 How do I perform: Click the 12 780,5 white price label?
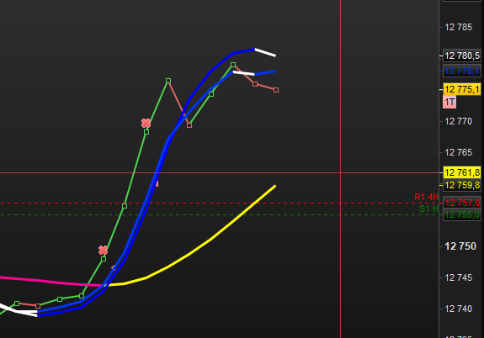(x=462, y=55)
